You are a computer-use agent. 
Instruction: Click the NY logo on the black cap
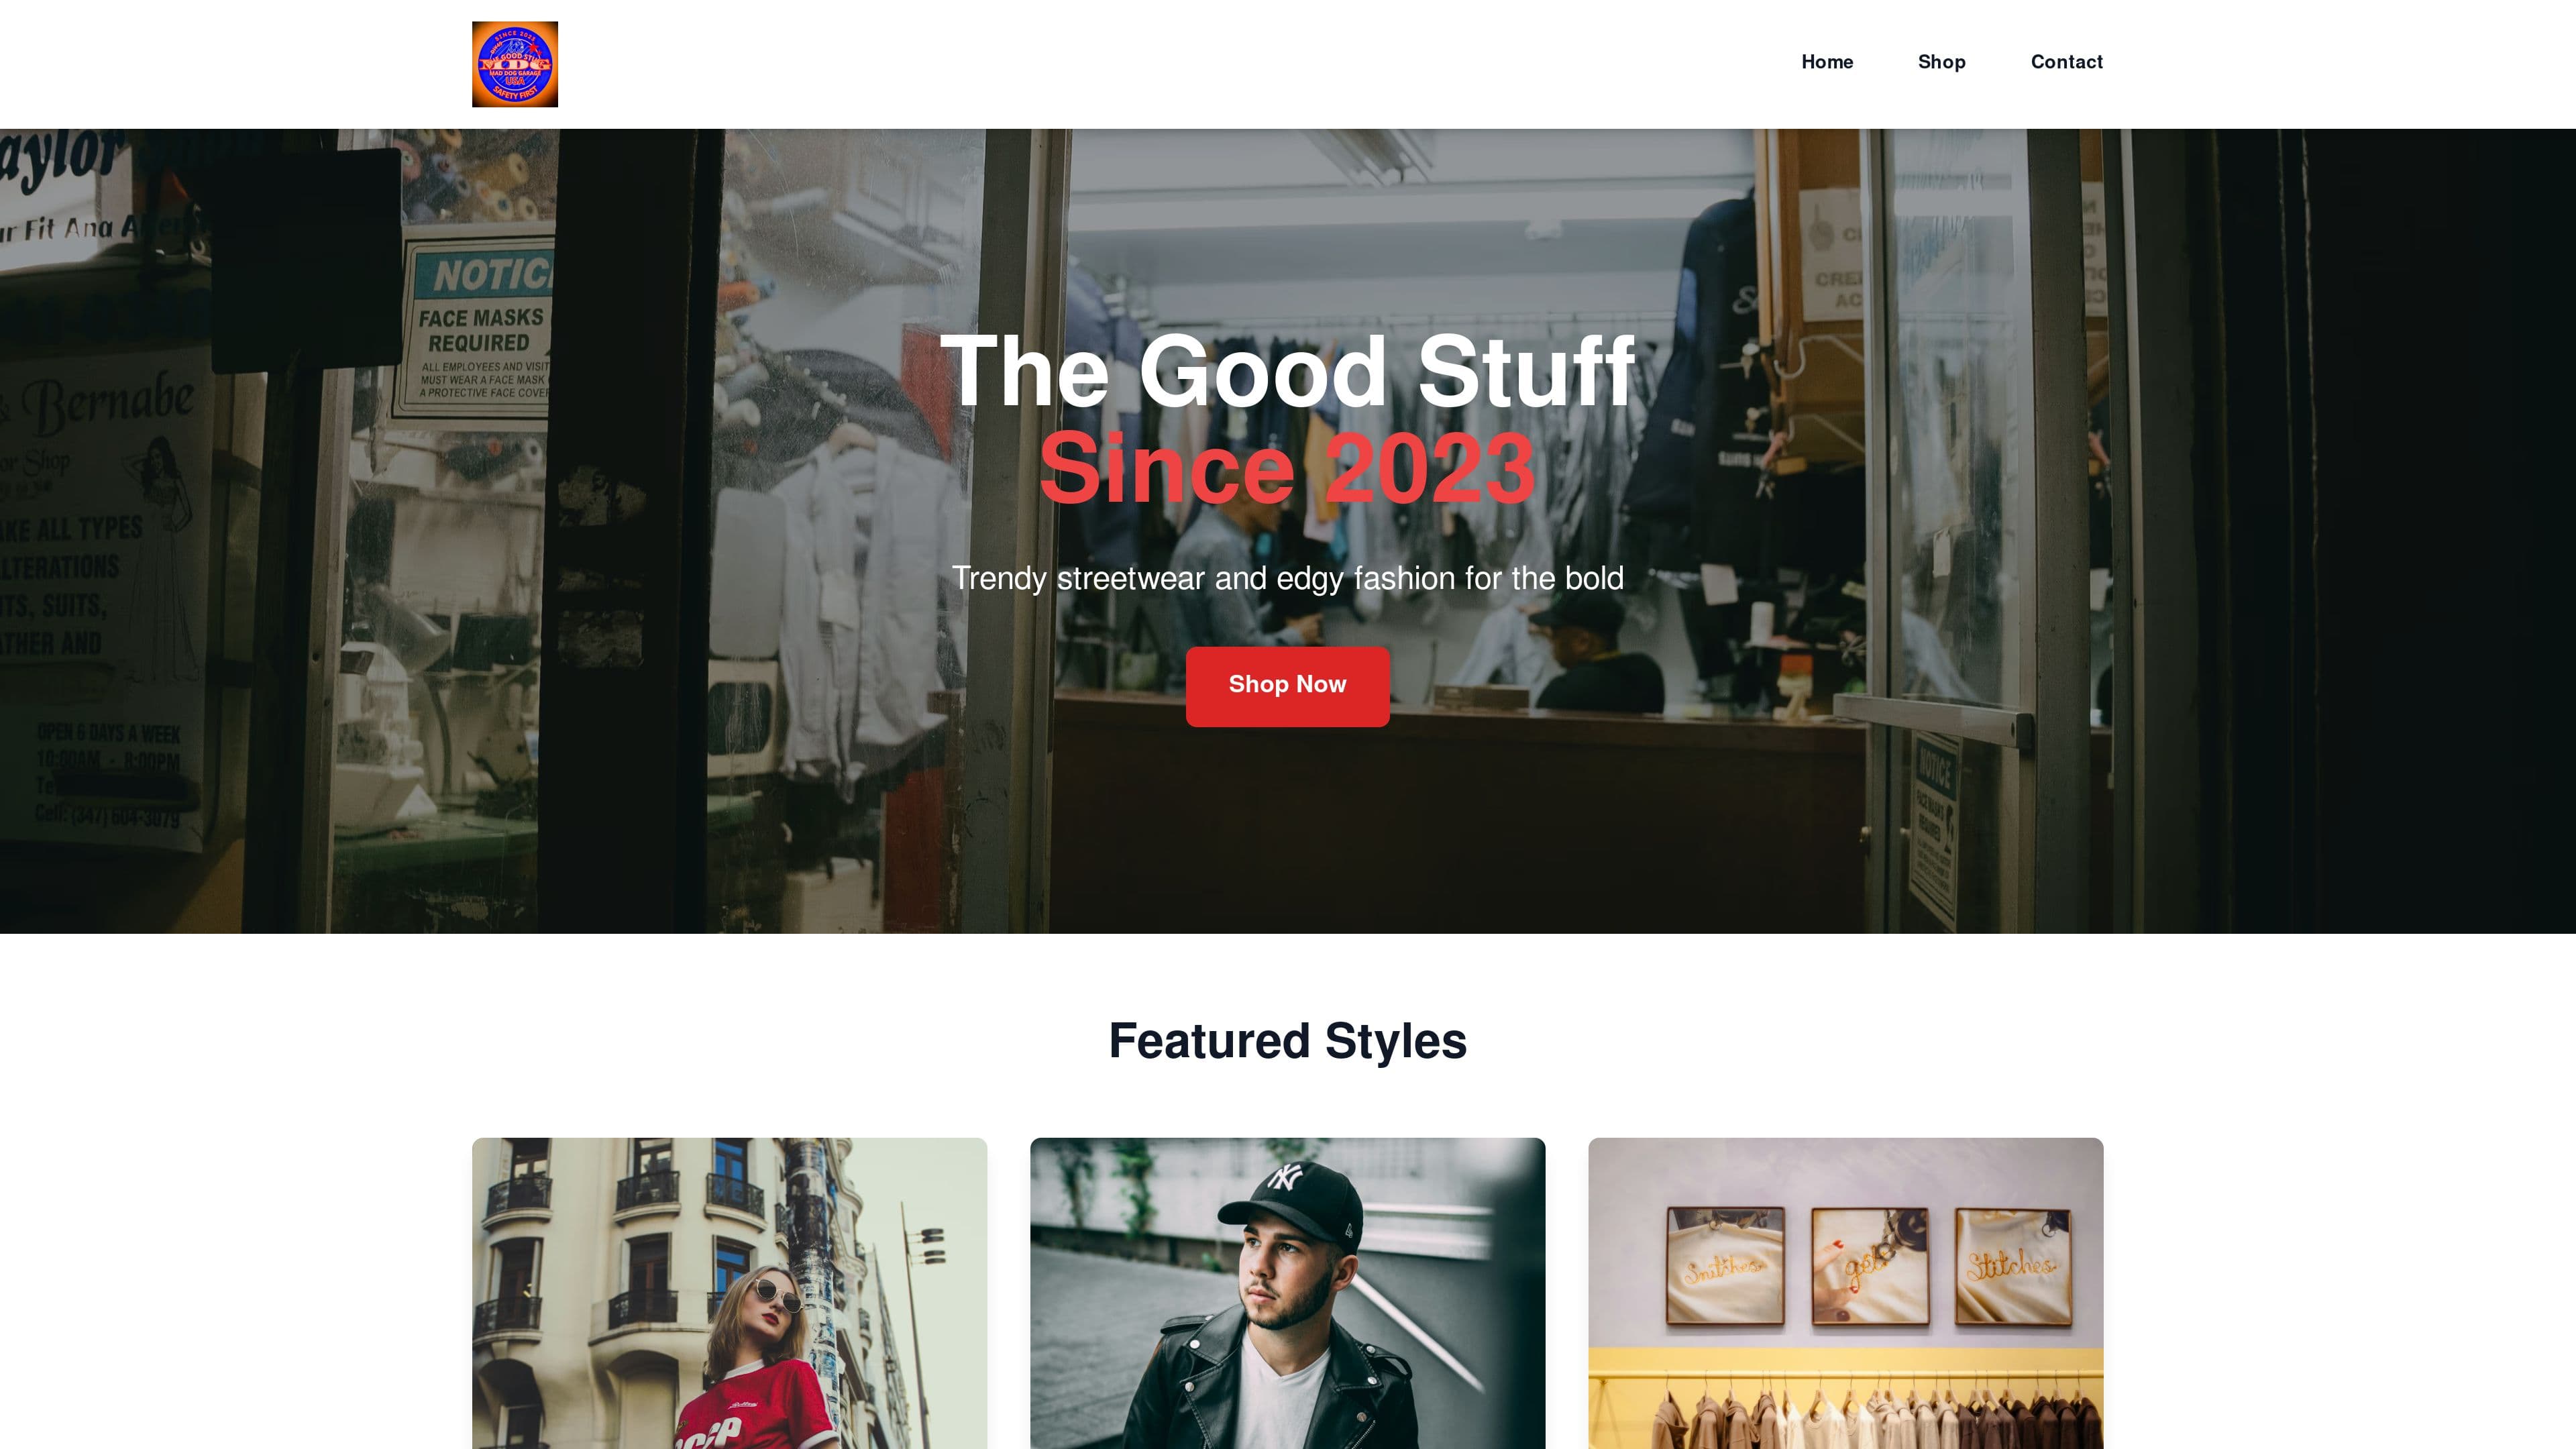1284,1177
